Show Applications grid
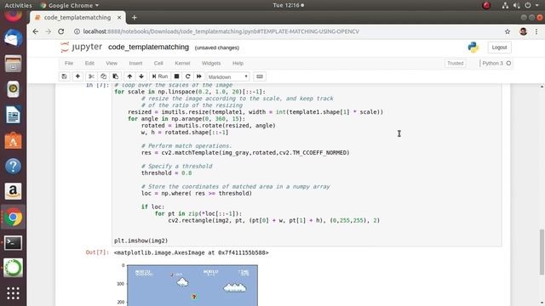 (x=14, y=293)
